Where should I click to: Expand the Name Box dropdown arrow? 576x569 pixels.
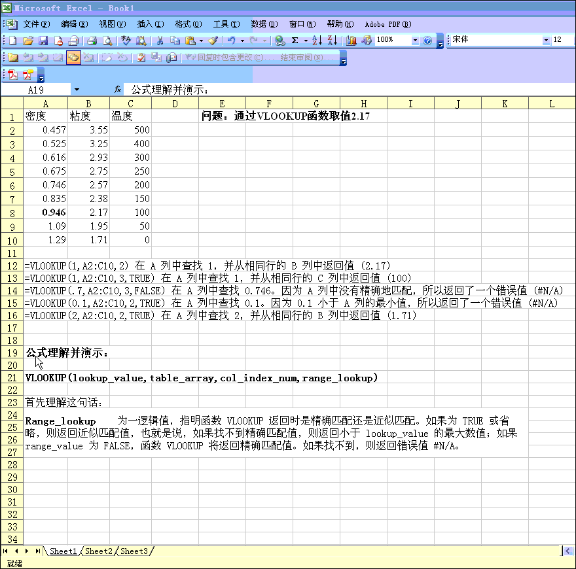(77, 90)
